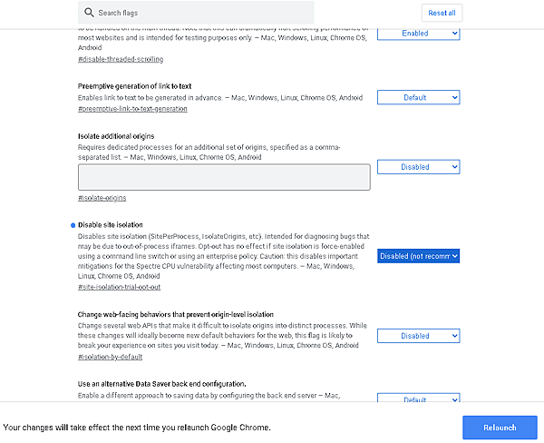Expand Preemptive generation of link to text dropdown
Screen dimensions: 544x443
pyautogui.click(x=419, y=97)
